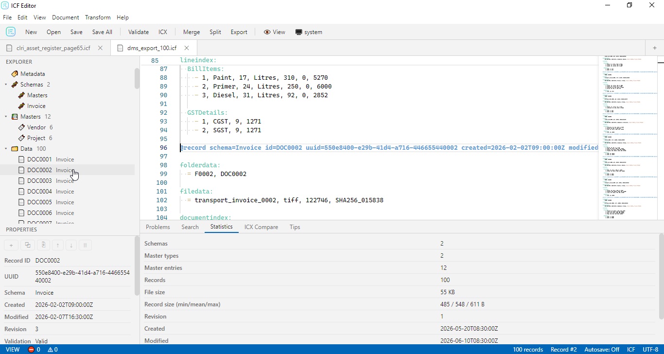Screen dimensions: 664x354
Task: Click the DOC0001 document icon
Action: (21, 159)
